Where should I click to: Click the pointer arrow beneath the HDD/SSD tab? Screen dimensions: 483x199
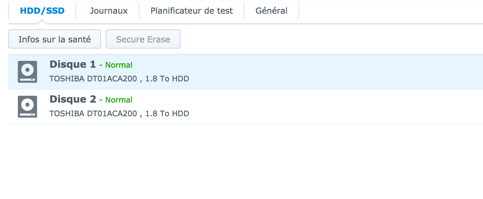42,22
